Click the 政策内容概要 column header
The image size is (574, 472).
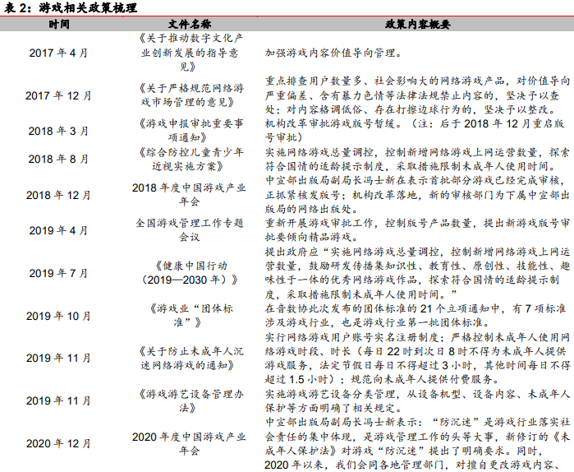(417, 24)
